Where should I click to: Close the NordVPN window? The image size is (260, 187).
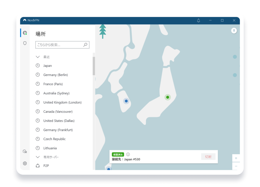234,20
